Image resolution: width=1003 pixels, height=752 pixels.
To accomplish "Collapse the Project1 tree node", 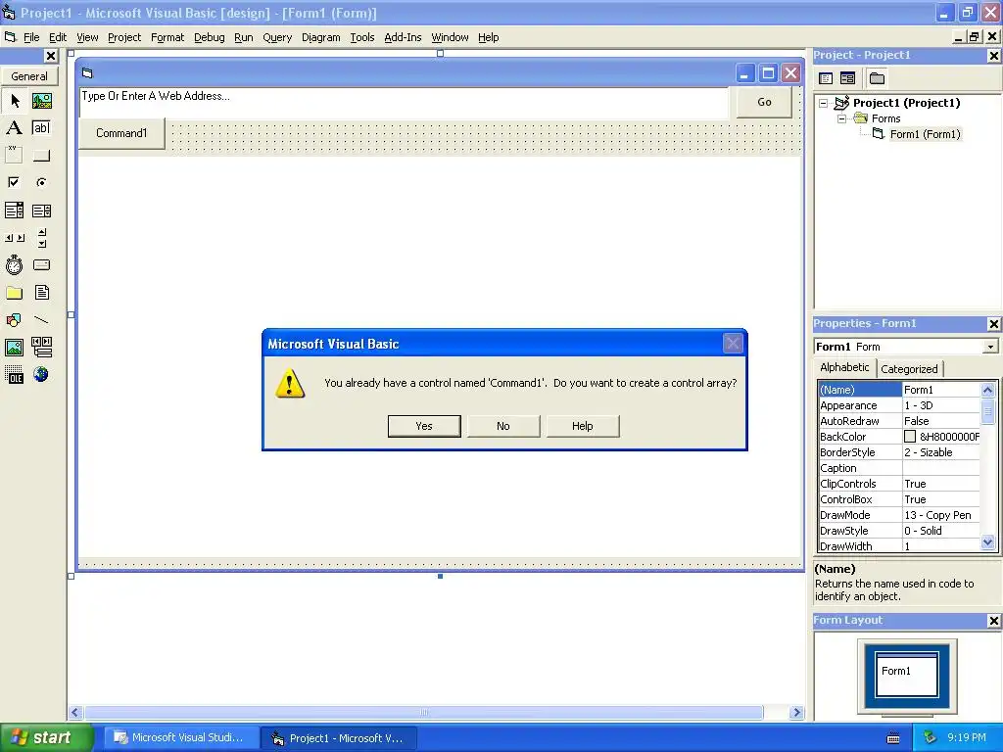I will click(x=824, y=103).
